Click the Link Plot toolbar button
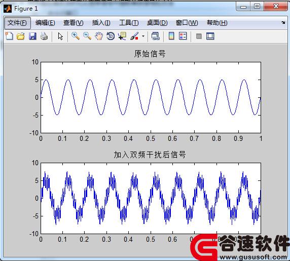Image resolution: width=290 pixels, height=261 pixels. [x=155, y=36]
